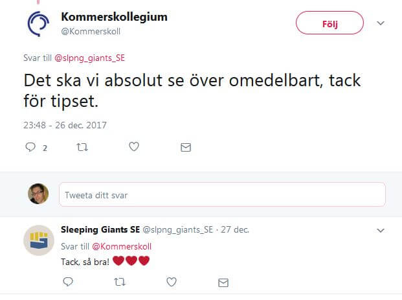The width and height of the screenshot is (402, 300).
Task: Click into the Tweeta ditt svar field
Action: [x=221, y=194]
